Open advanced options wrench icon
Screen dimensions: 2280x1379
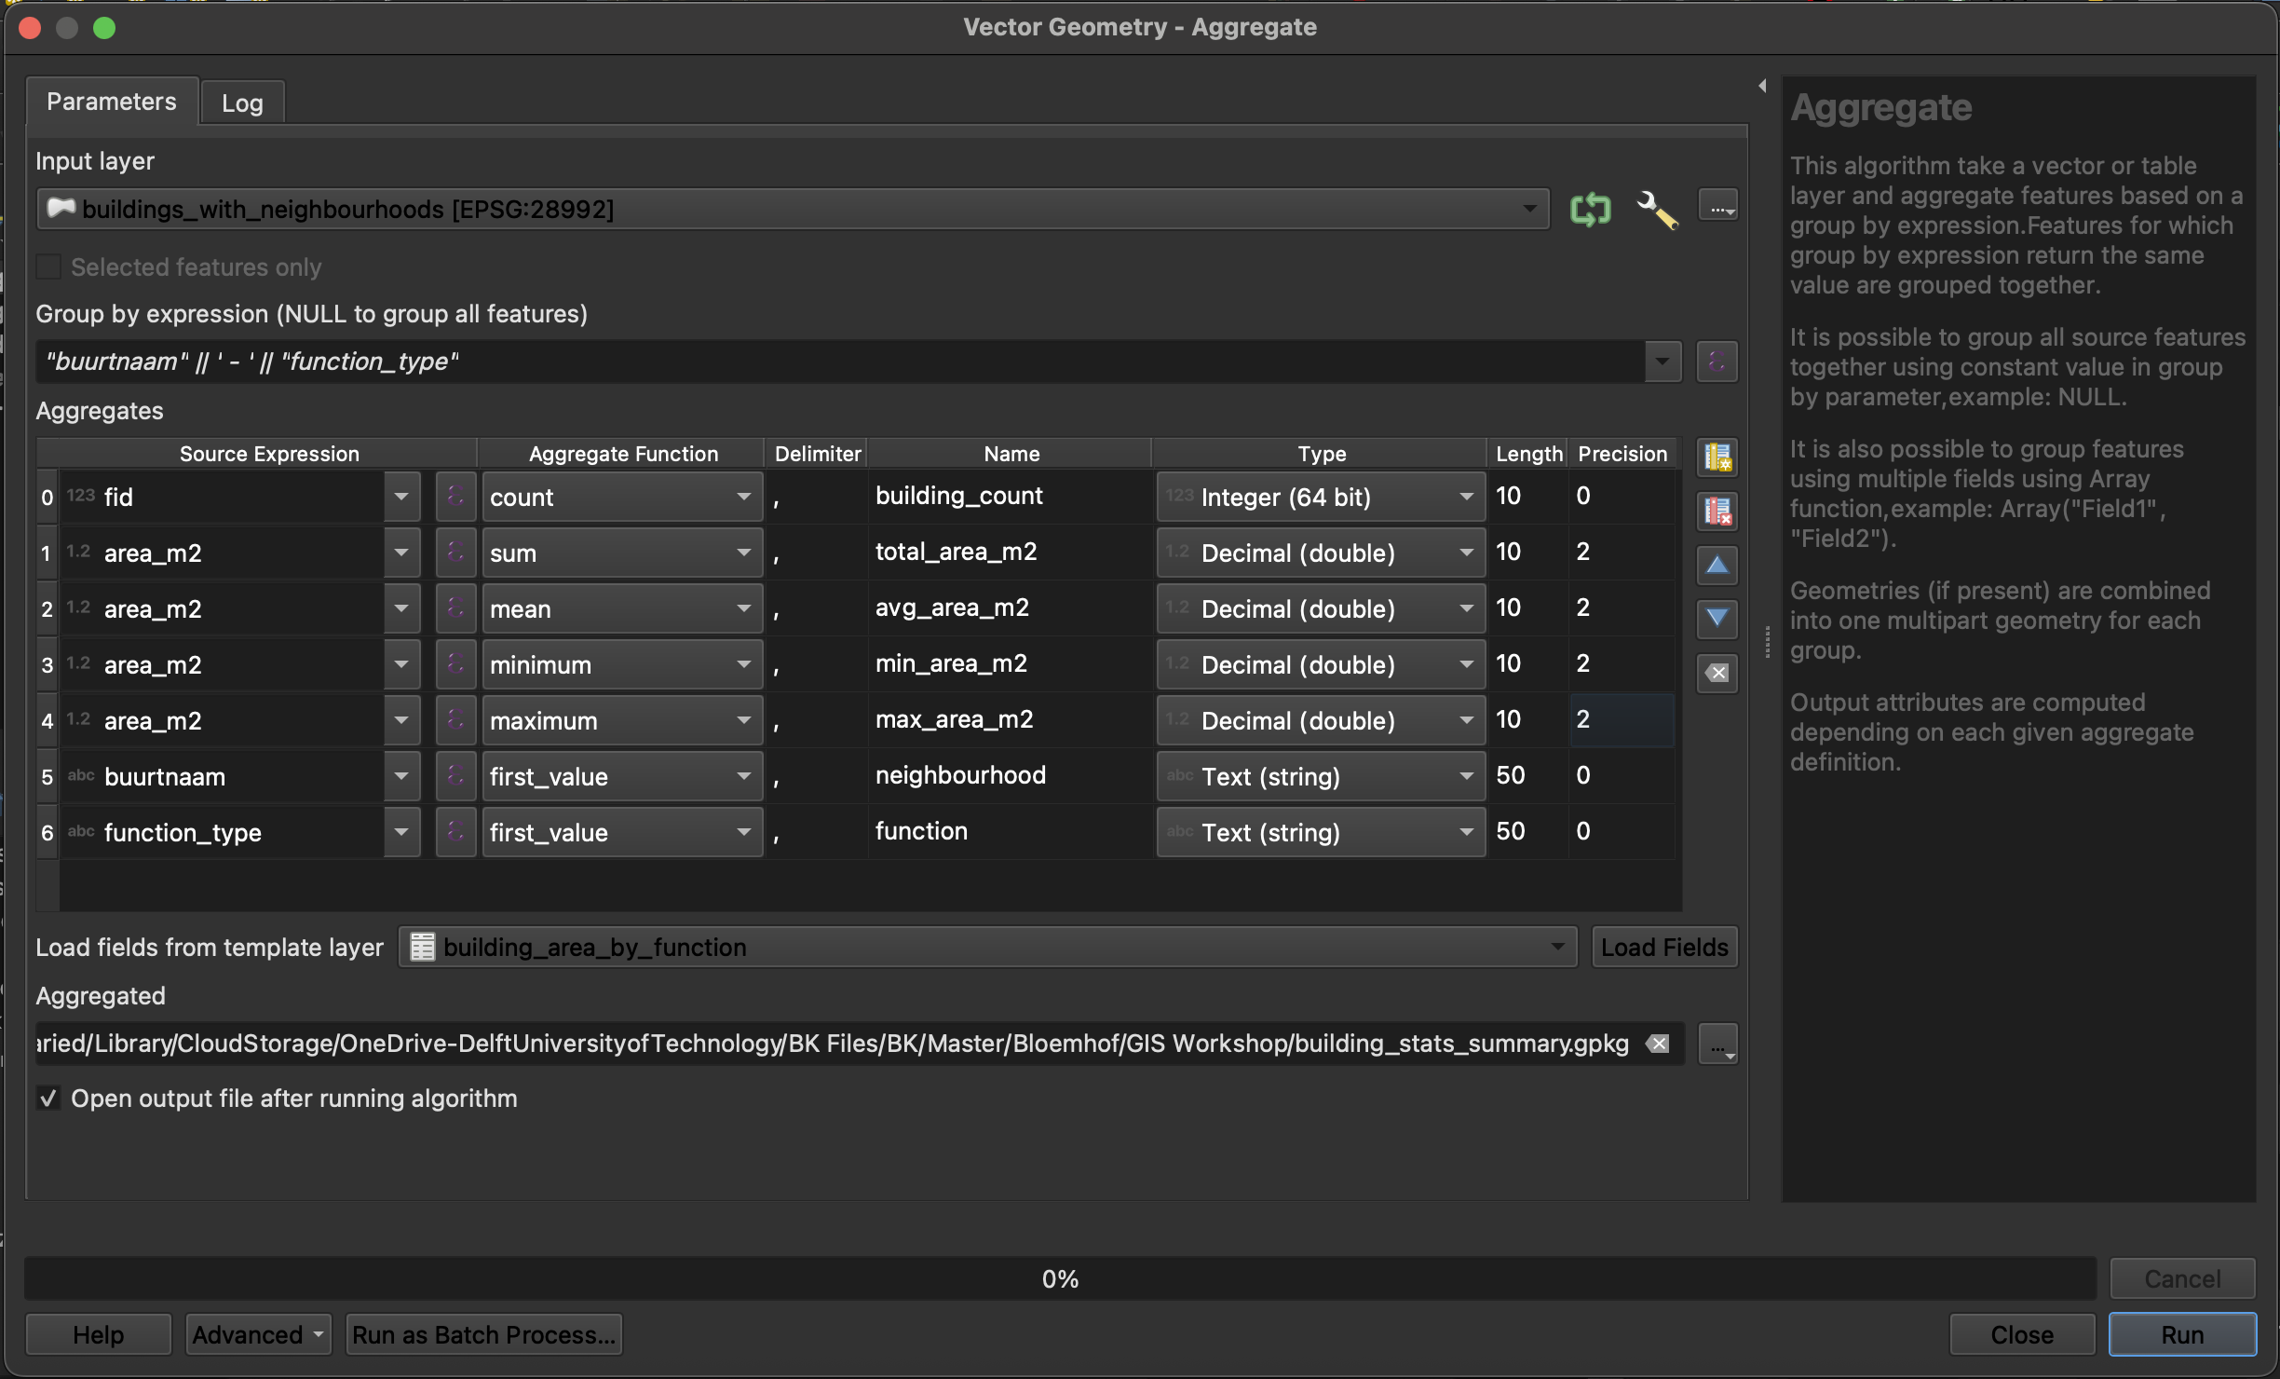1657,209
